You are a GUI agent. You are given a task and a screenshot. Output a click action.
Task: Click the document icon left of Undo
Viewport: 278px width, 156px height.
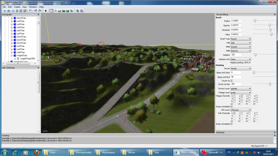(30, 11)
